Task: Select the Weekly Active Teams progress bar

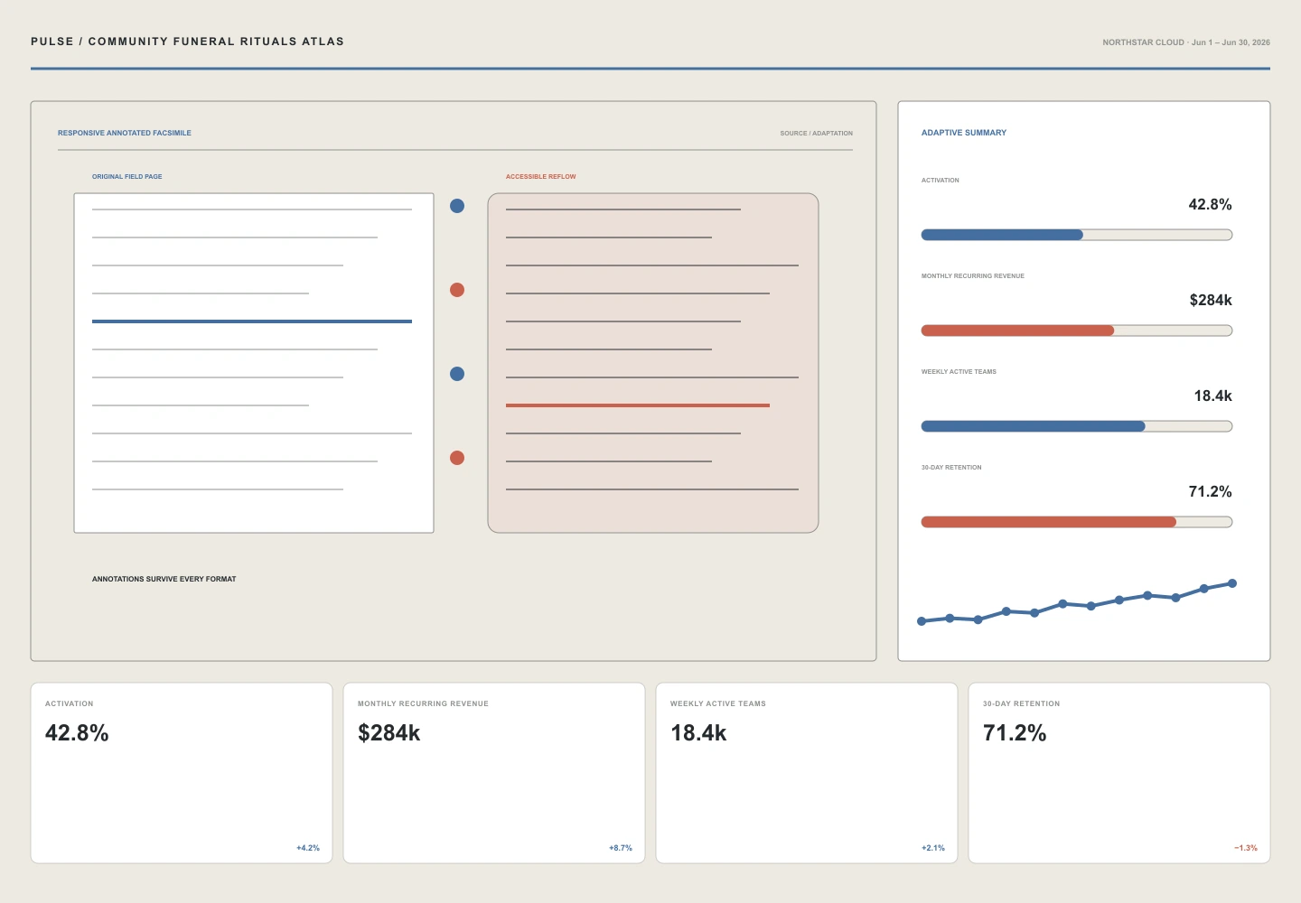Action: pos(1077,426)
